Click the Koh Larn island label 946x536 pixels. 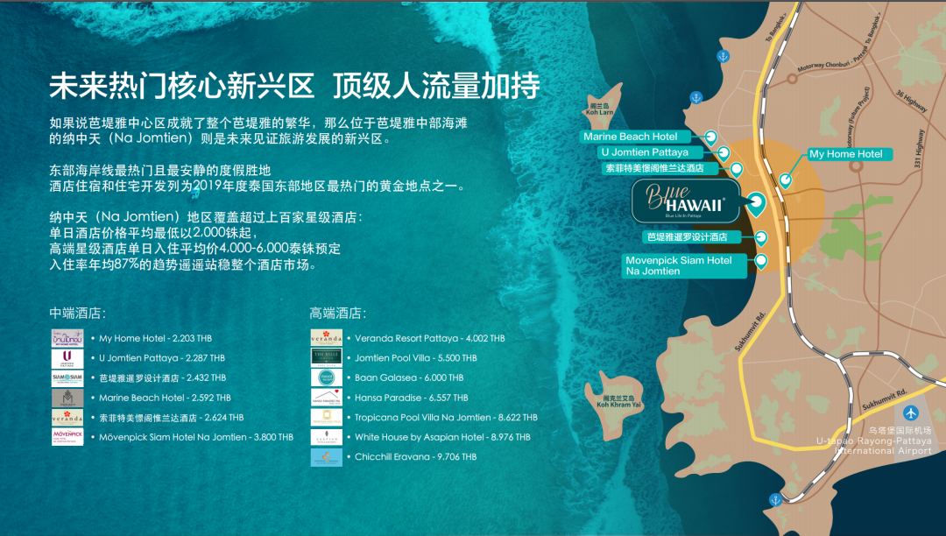[x=599, y=109]
